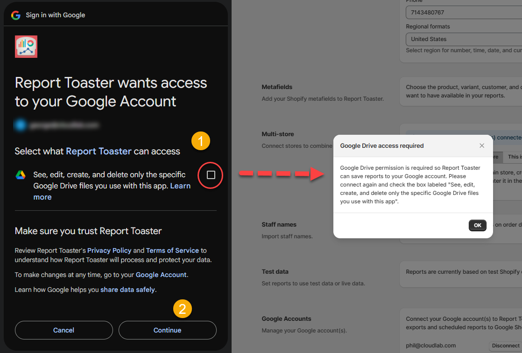Viewport: 522px width, 353px height.
Task: Disconnect the phil@cloudlab.com Google account
Action: tap(505, 346)
